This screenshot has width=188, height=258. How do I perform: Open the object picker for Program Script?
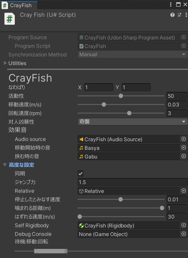coord(184,46)
